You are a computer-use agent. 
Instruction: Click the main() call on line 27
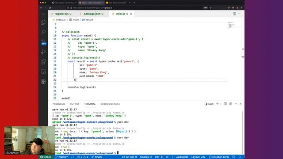(66, 98)
